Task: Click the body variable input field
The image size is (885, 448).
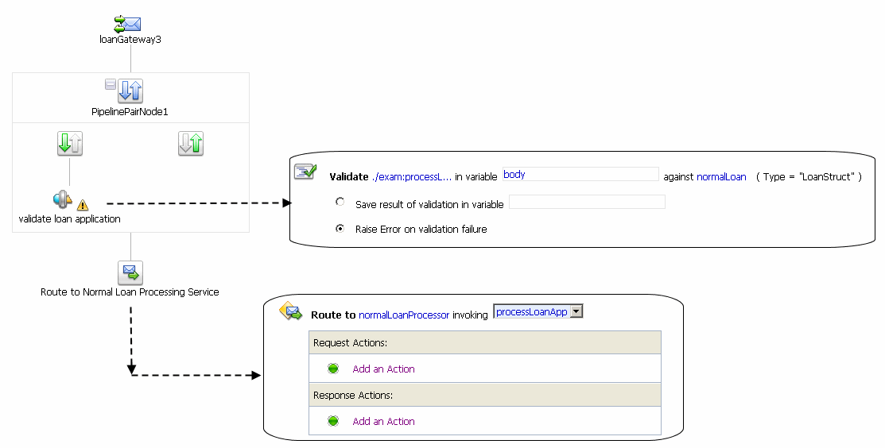Action: pyautogui.click(x=580, y=174)
